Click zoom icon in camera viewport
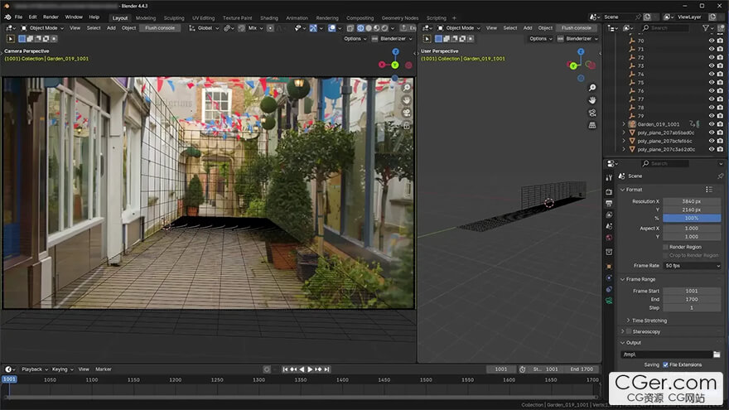This screenshot has height=410, width=729. click(407, 88)
